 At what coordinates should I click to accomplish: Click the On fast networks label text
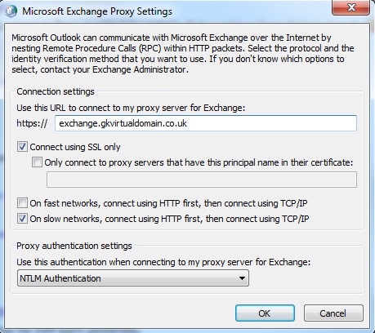click(x=168, y=203)
